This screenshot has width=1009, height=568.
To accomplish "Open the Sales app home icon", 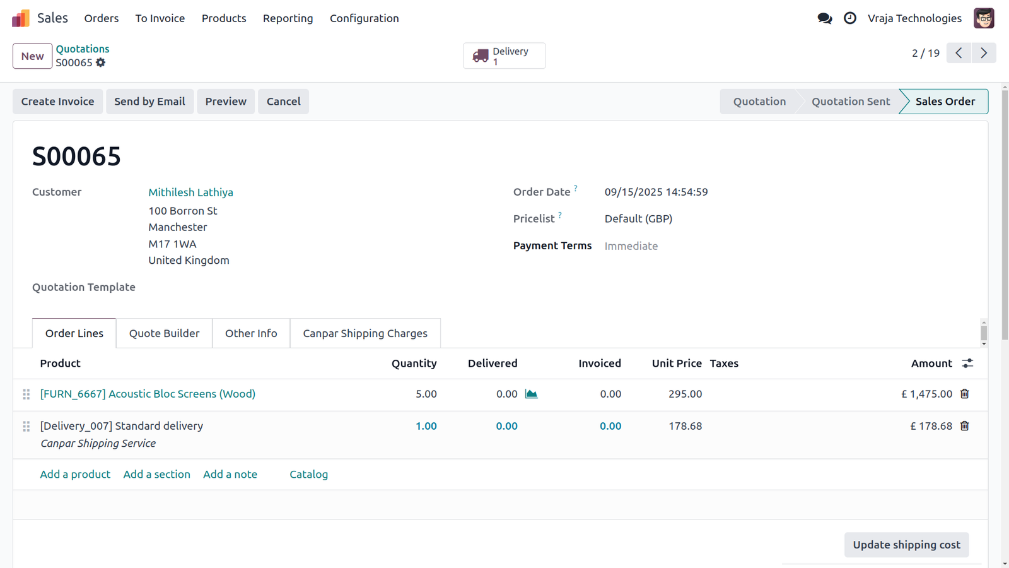I will pos(21,18).
